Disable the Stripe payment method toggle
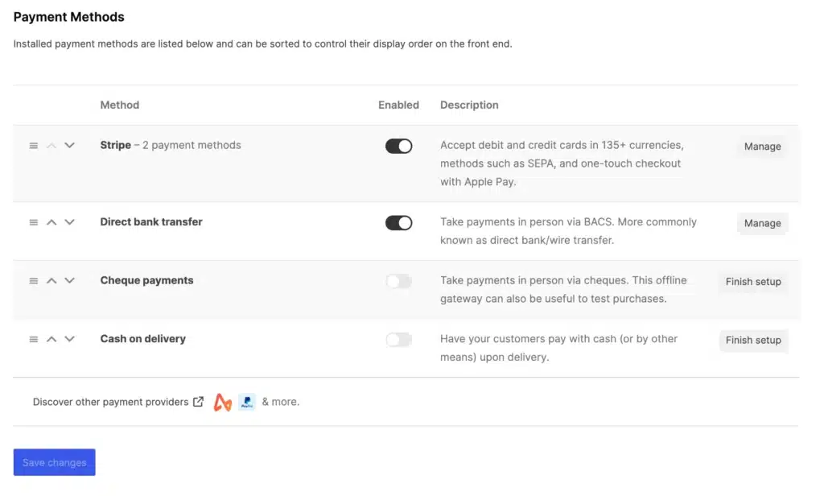824x496 pixels. [398, 146]
